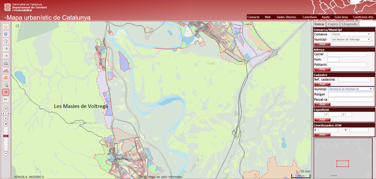
Task: Expand Cadastre Municipi dropdown showing Monistrol de Montserrat
Action: click(x=351, y=89)
